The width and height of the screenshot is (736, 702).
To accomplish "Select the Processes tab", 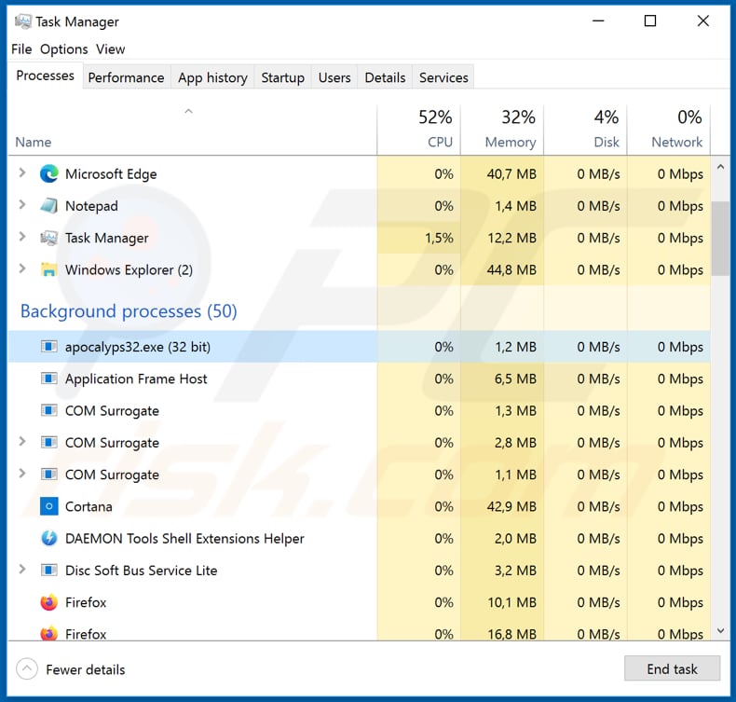I will point(45,76).
